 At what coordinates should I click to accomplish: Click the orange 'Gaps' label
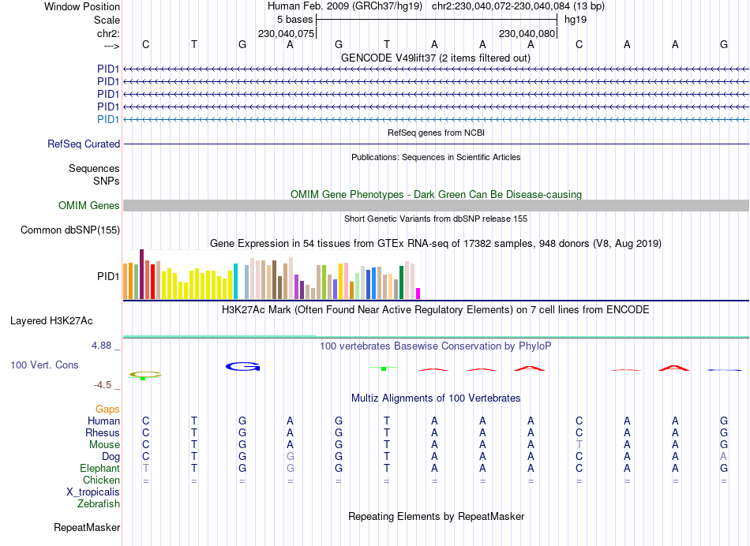point(107,409)
